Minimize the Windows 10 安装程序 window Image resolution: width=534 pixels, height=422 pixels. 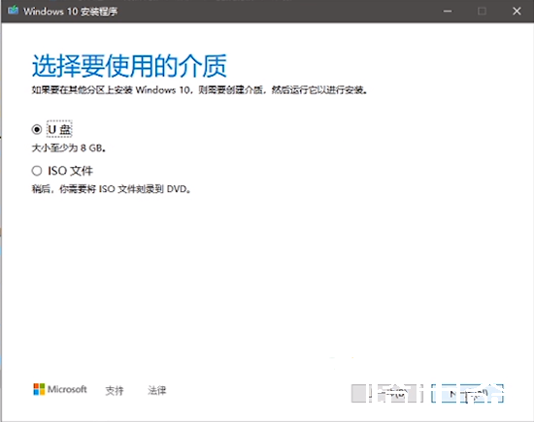coord(448,12)
